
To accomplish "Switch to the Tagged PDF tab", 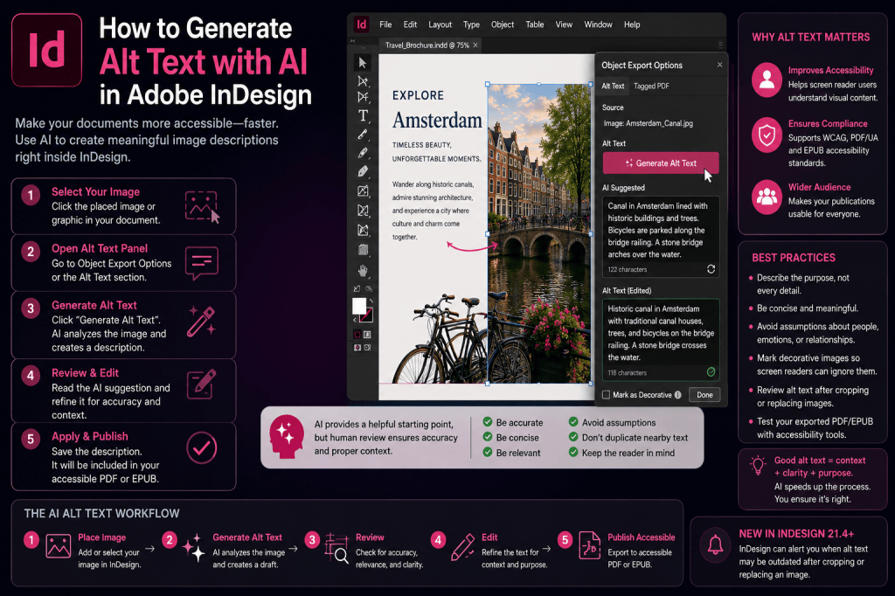I will click(651, 87).
